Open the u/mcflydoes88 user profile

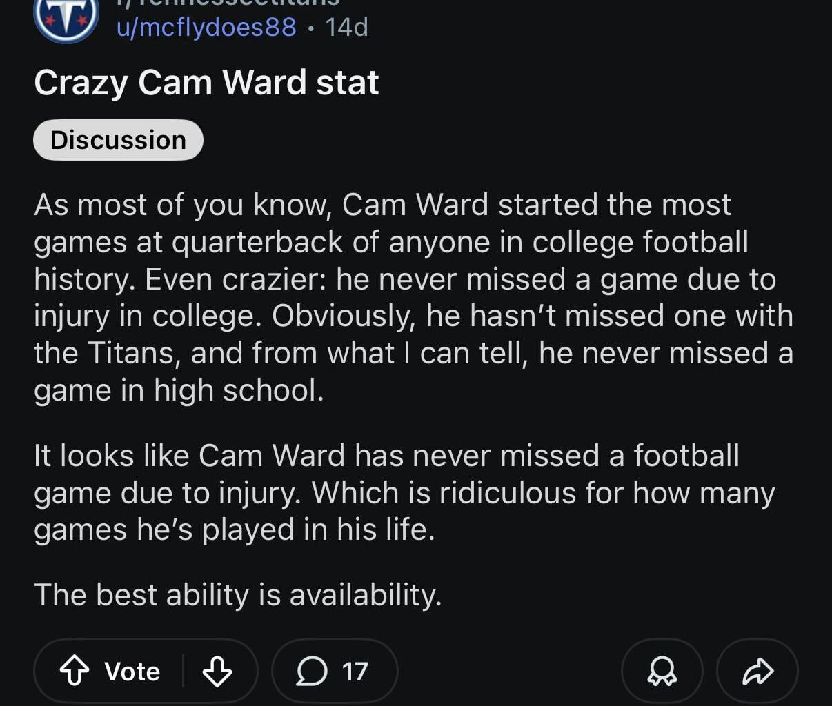[x=206, y=28]
